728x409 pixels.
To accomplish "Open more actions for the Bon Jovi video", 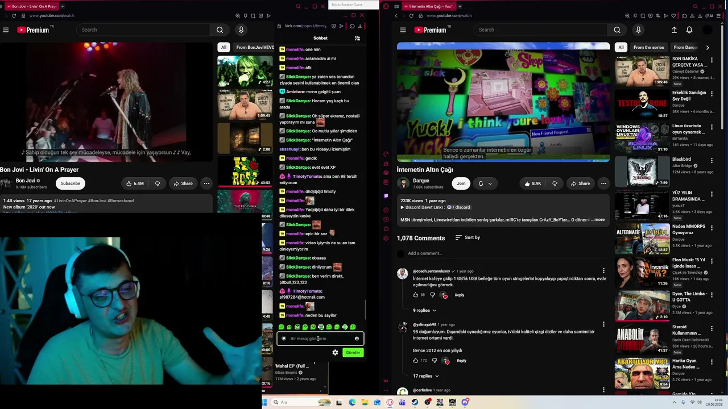I will click(x=206, y=183).
